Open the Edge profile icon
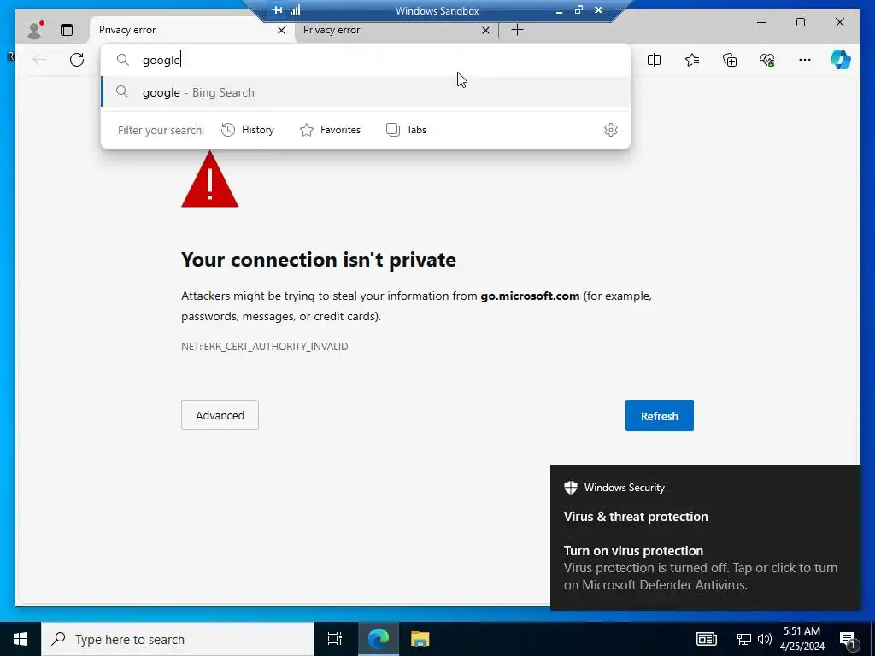This screenshot has height=656, width=875. pyautogui.click(x=34, y=30)
